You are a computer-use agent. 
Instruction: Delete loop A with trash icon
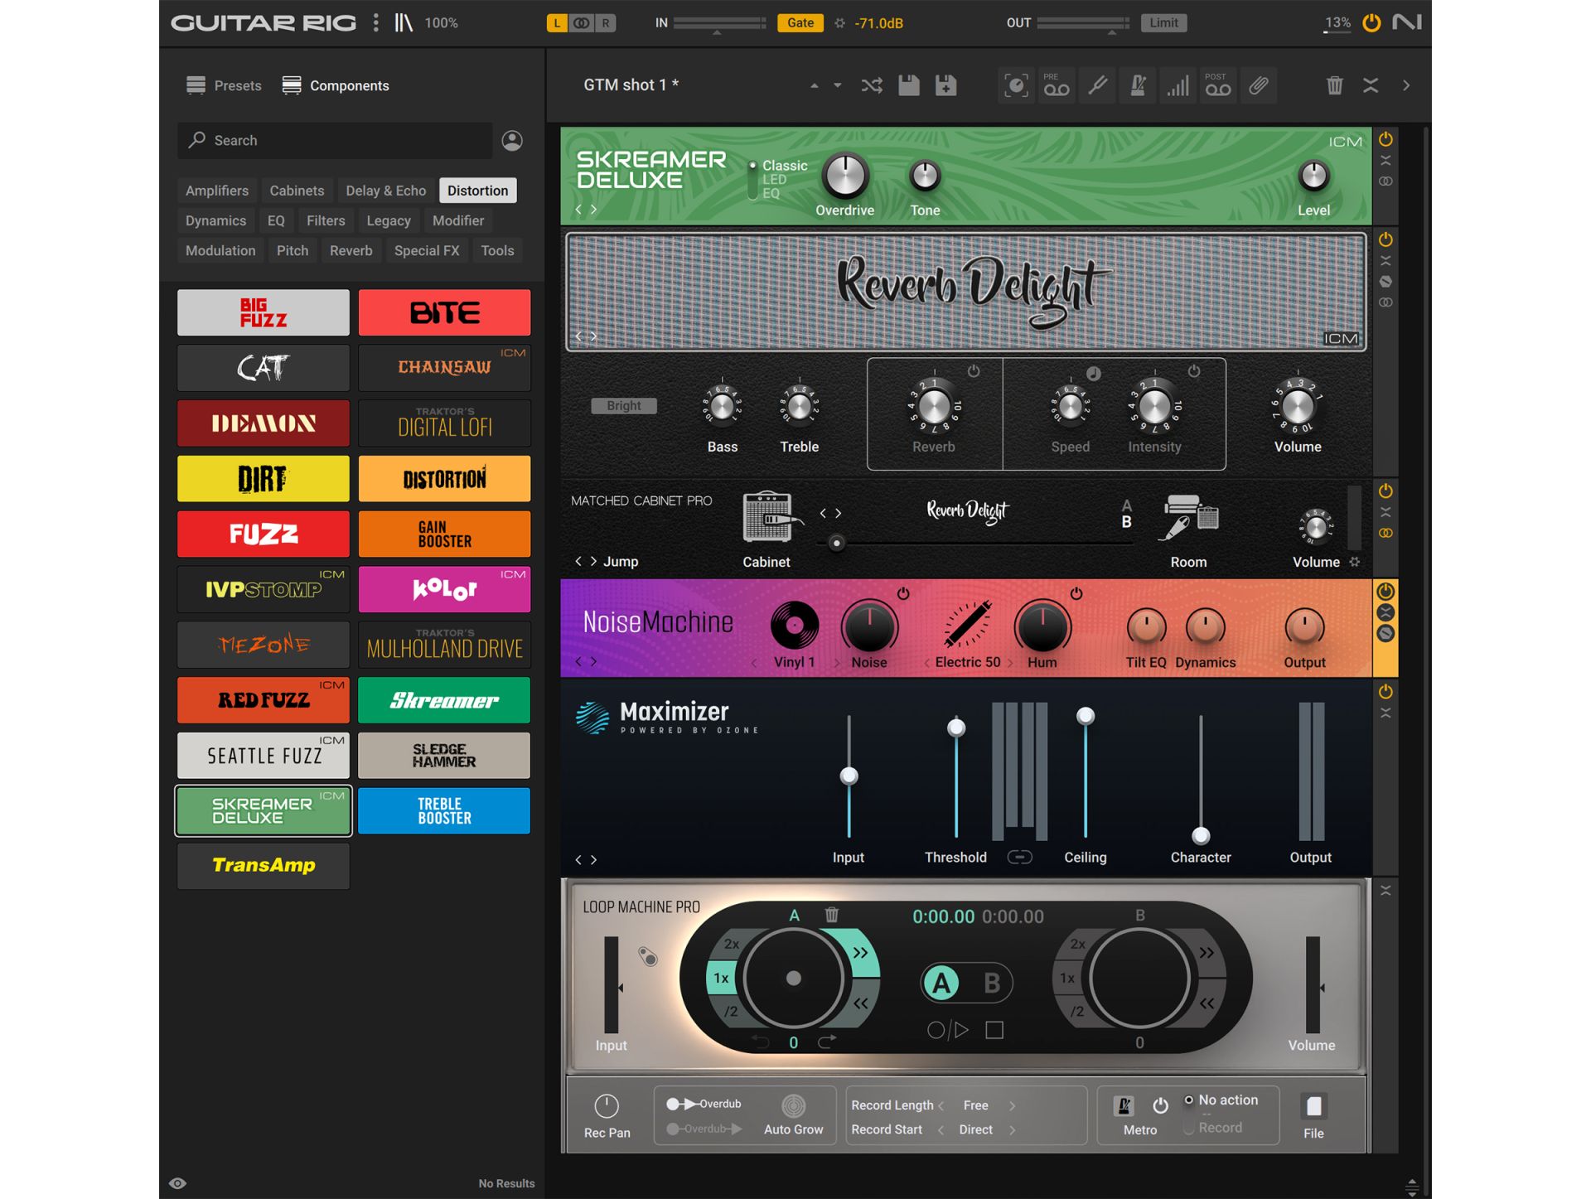point(831,915)
